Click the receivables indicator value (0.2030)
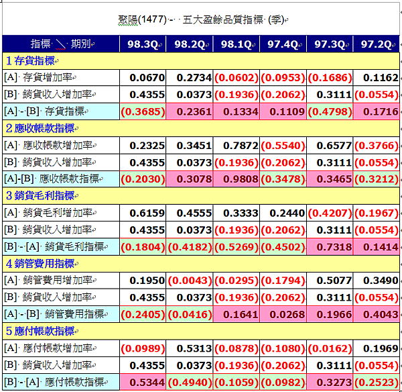Screen dimensions: 402x392 143,179
